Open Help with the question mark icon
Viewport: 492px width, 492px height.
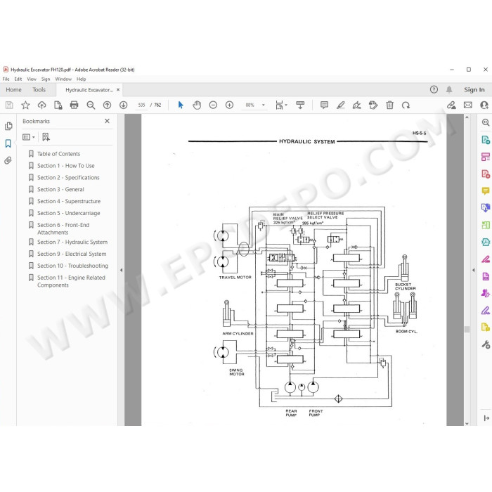(x=434, y=90)
